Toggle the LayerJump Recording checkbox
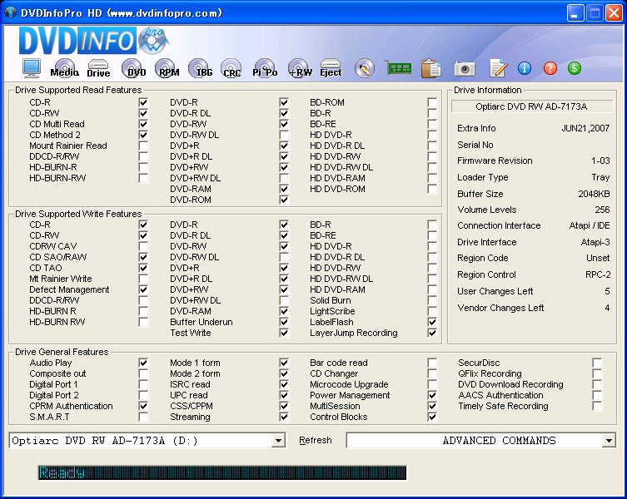This screenshot has width=627, height=499. [432, 333]
